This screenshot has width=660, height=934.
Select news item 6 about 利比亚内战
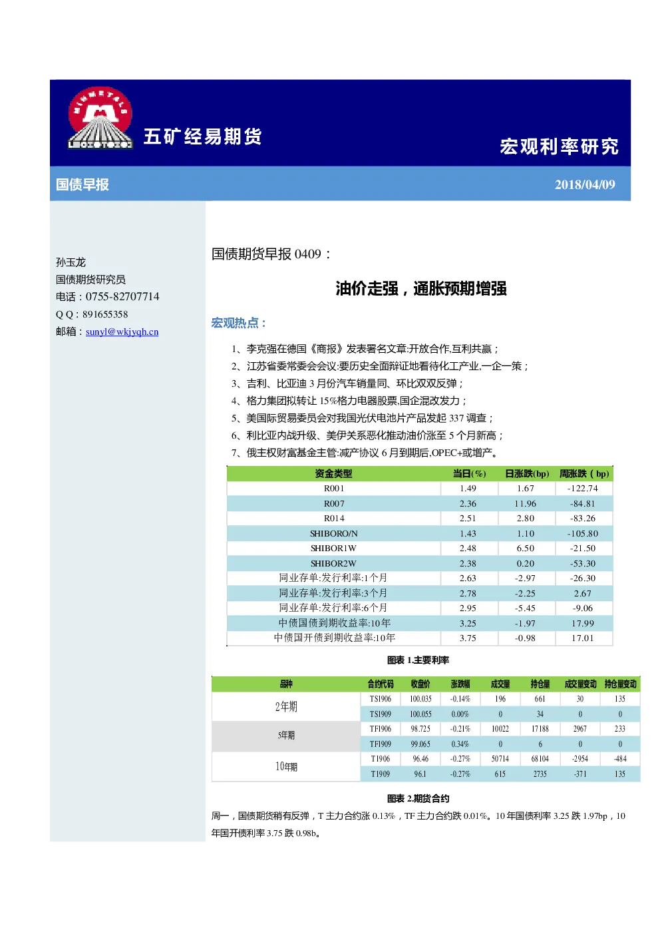click(367, 435)
